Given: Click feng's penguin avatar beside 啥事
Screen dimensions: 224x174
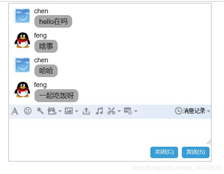Looking at the screenshot, I should coord(22,40).
